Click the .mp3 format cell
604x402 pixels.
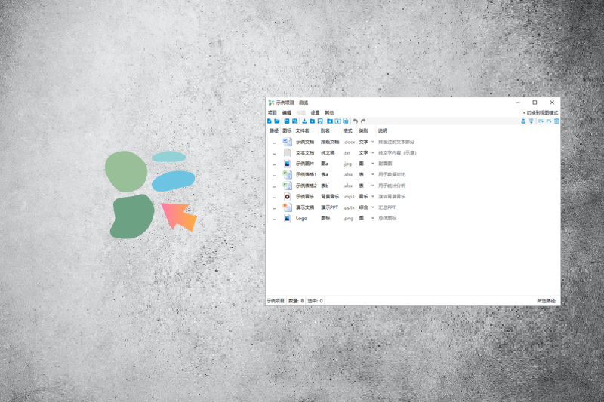click(349, 197)
